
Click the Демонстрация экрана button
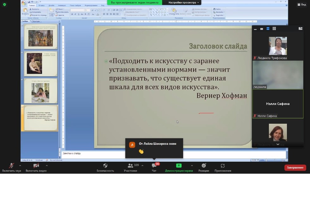click(x=179, y=168)
